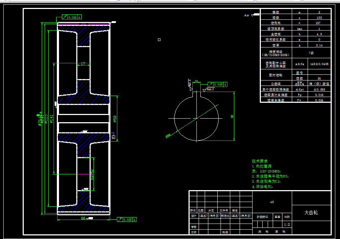Select rotated hole dimension on the lower web
The height and width of the screenshot is (239, 340).
tap(92, 174)
